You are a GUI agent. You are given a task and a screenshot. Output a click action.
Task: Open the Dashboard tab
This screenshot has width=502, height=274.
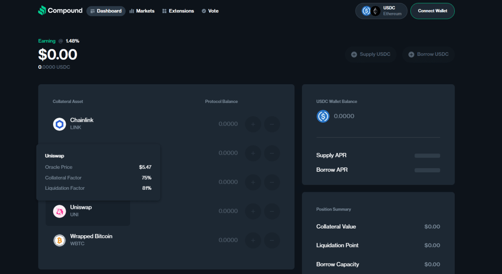tap(106, 11)
